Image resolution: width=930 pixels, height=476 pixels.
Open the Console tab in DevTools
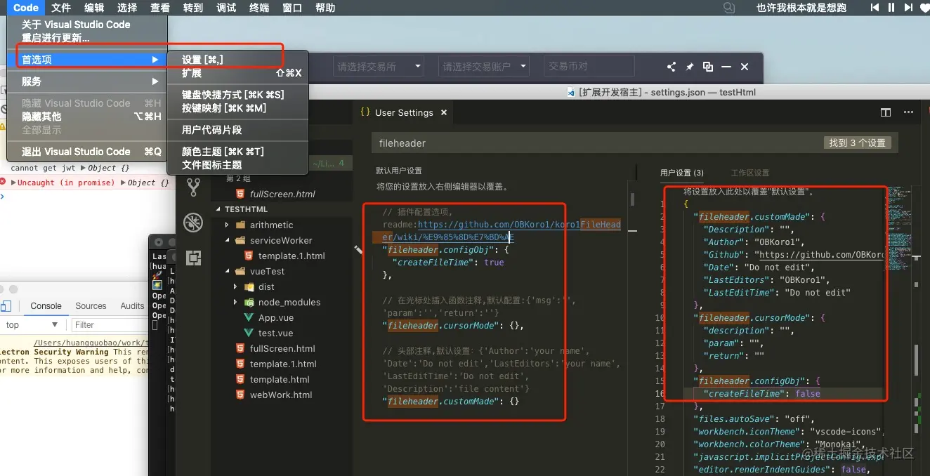pyautogui.click(x=46, y=306)
